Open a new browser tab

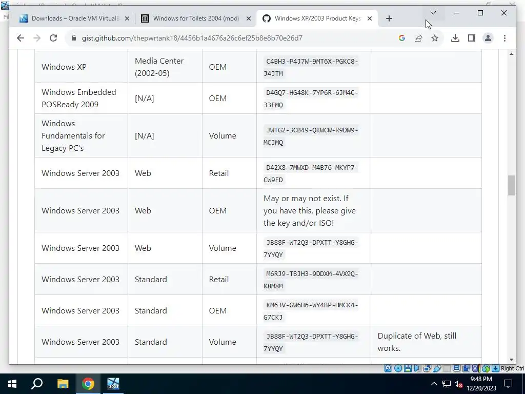coord(389,19)
